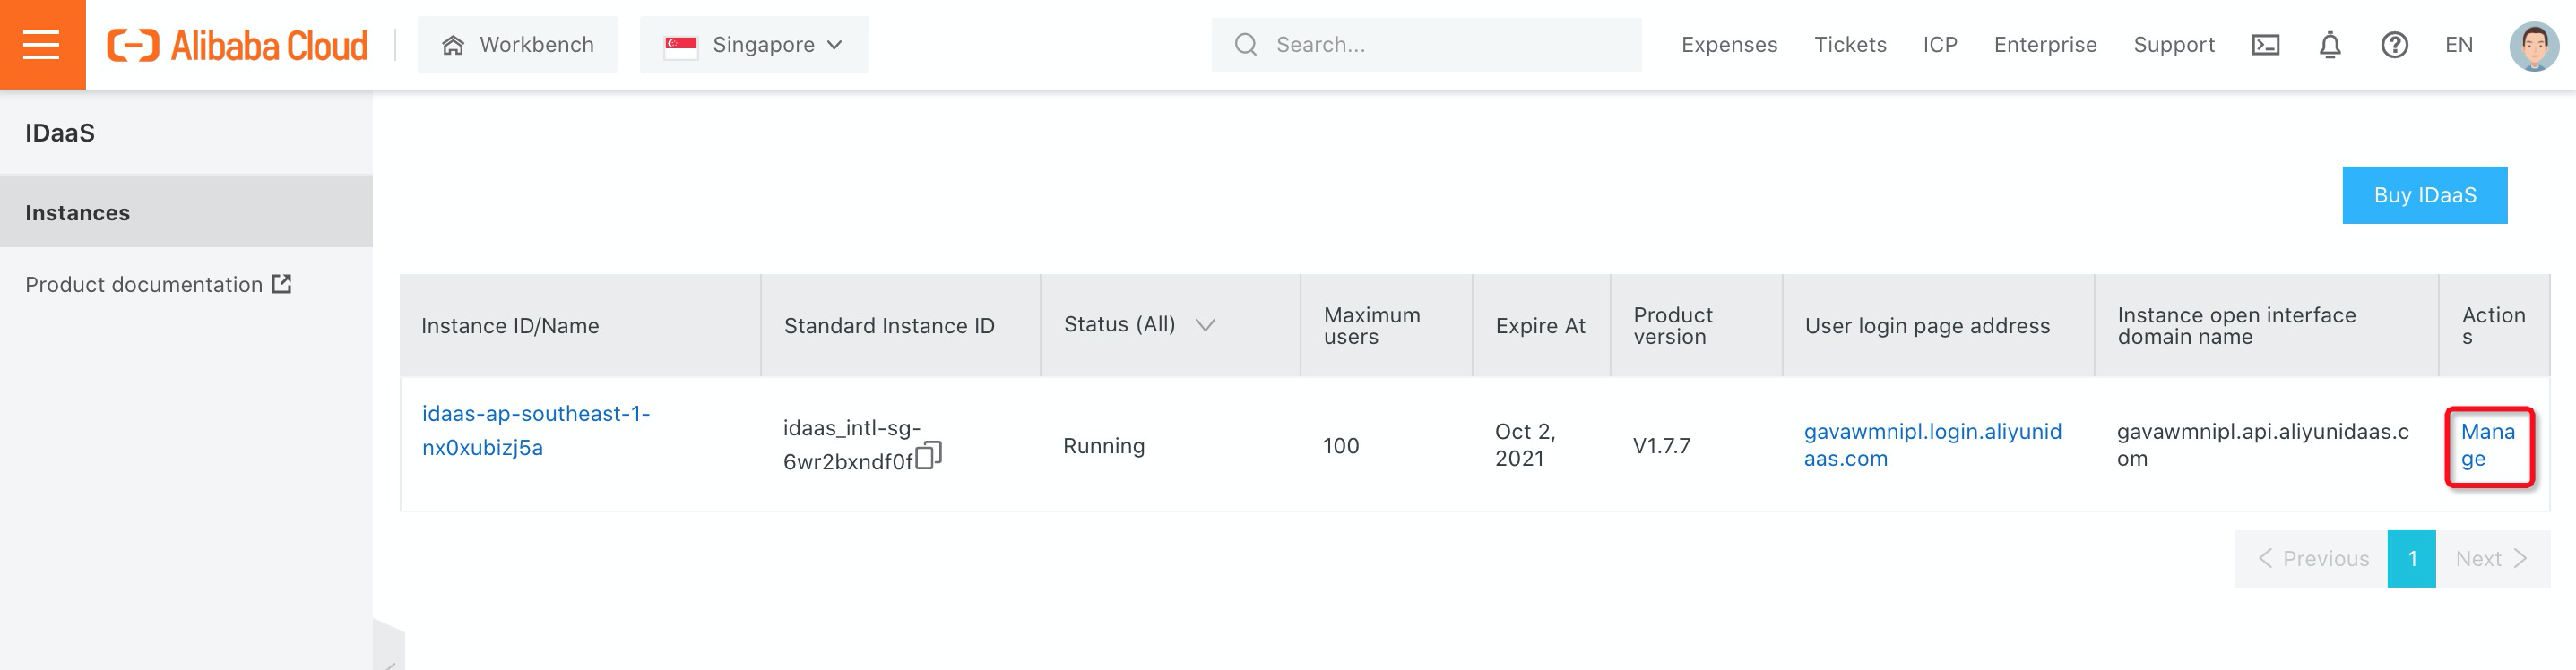2576x670 pixels.
Task: Click Manage for the instance
Action: coord(2487,445)
